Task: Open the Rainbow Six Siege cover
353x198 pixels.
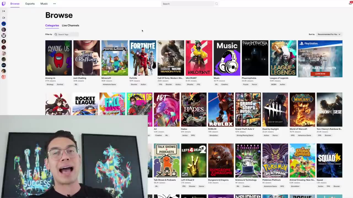Action: pyautogui.click(x=330, y=109)
